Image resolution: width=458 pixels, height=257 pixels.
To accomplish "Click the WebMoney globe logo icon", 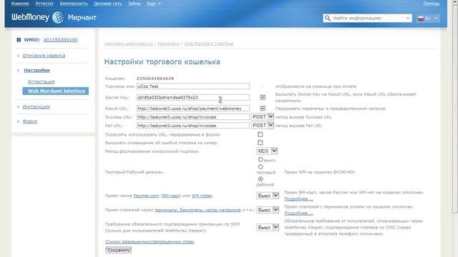I will (58, 17).
